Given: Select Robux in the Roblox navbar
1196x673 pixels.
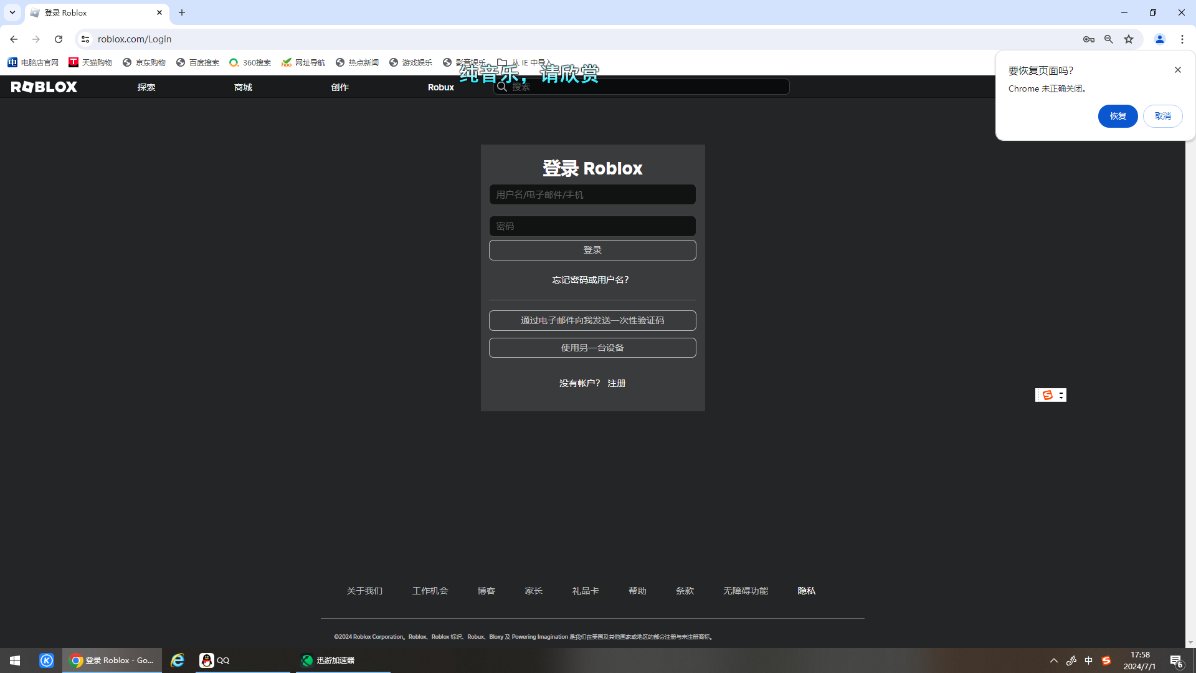Looking at the screenshot, I should click(441, 87).
